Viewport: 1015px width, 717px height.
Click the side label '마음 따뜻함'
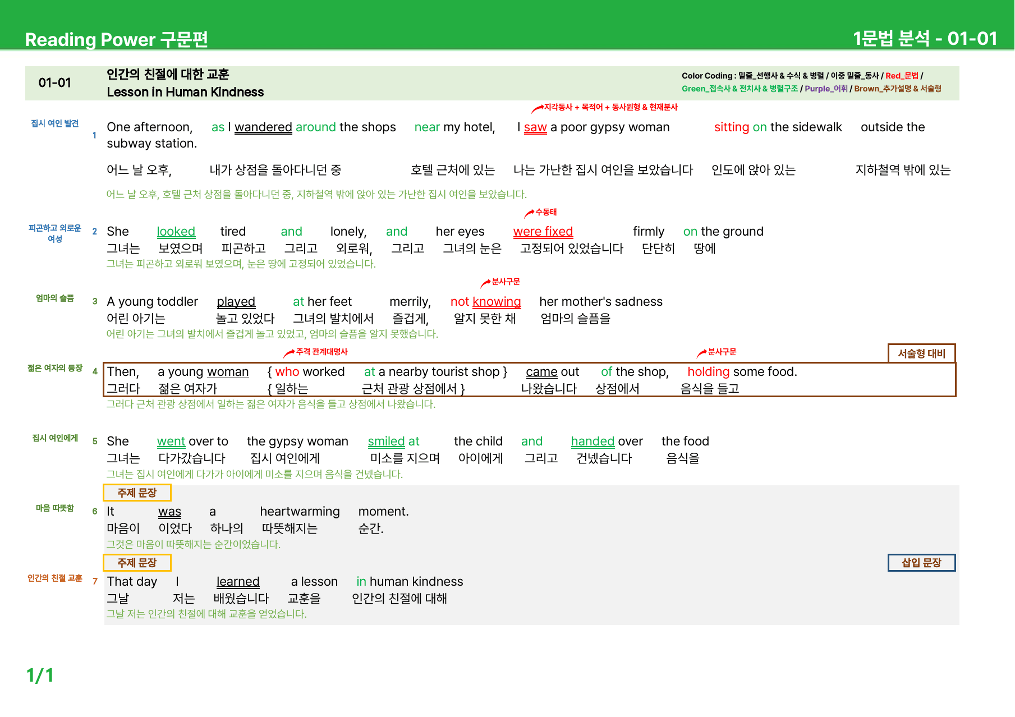coord(55,508)
